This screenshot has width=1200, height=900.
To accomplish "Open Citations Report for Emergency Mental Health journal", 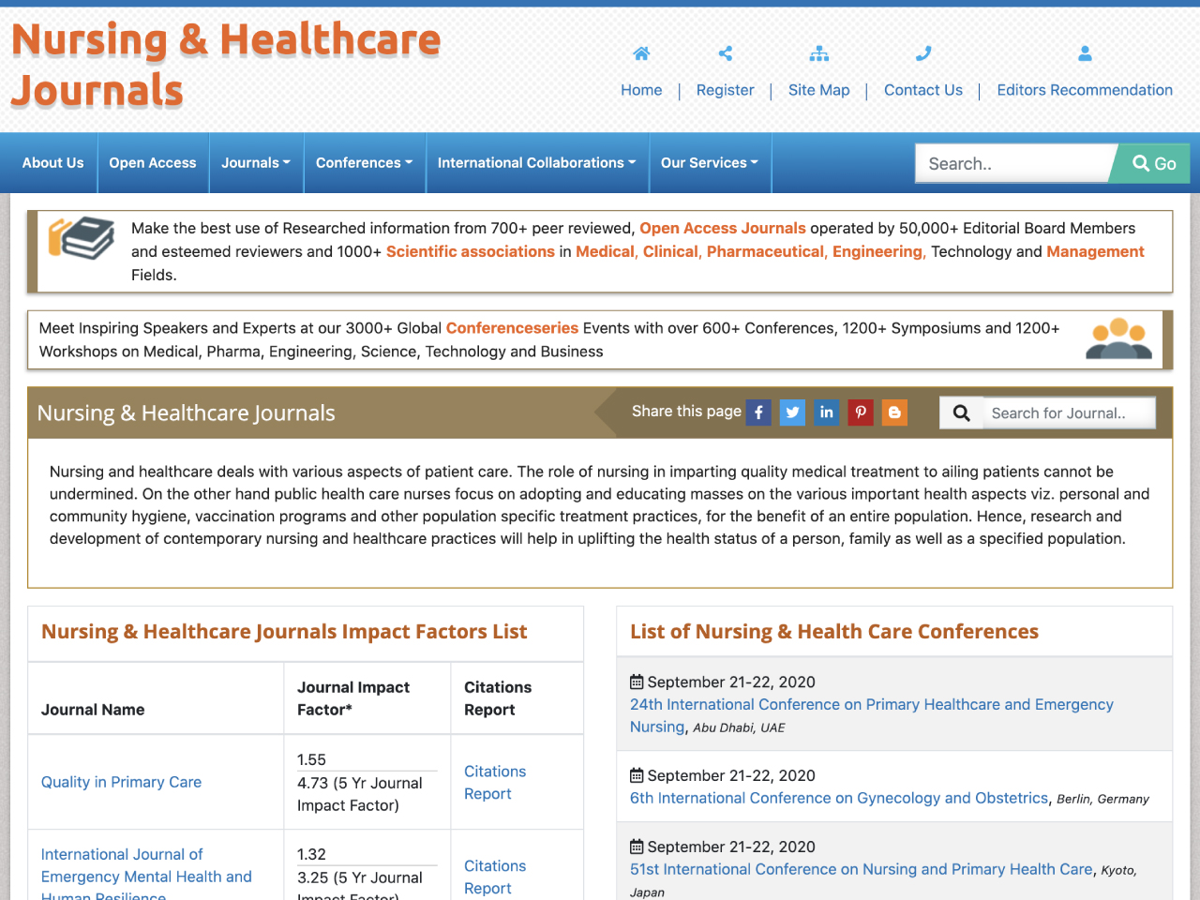I will pos(495,877).
